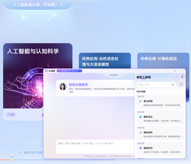Open the 编程函数 tool card

point(160,133)
